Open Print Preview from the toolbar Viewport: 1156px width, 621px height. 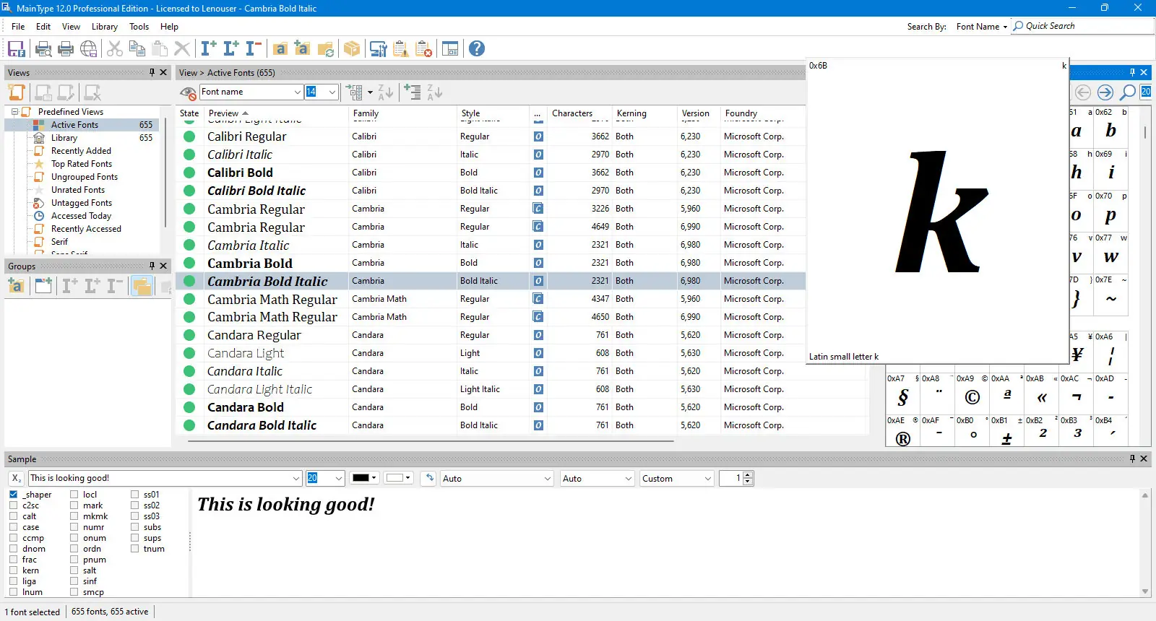click(43, 49)
